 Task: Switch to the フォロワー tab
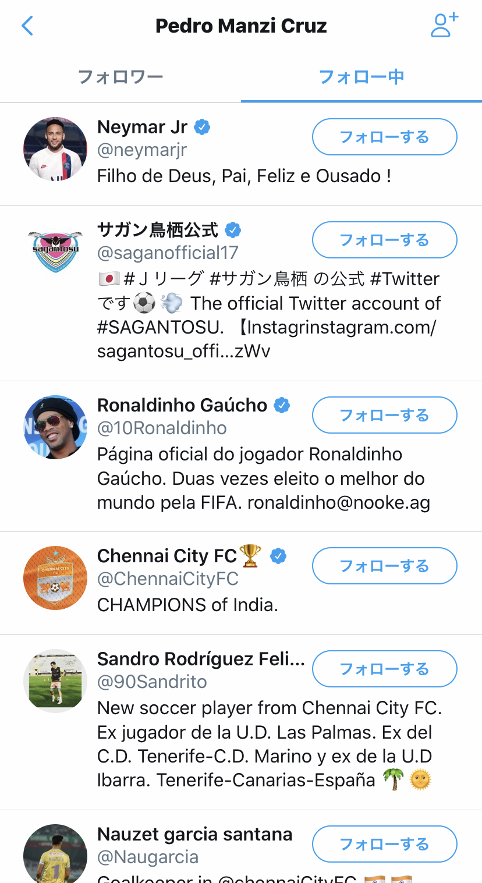120,77
